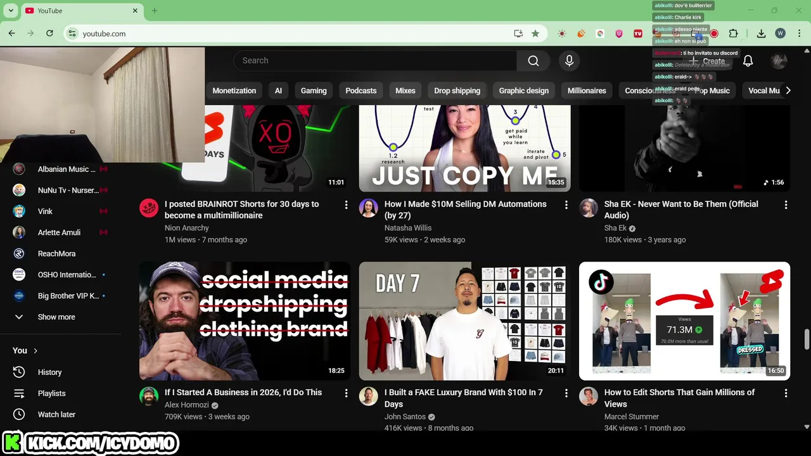Open Chrome downloads
Screen dimensions: 811x456
tap(762, 34)
